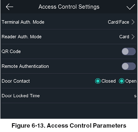Click the Access Control Settings title
The image size is (138, 132).
coord(69,7)
